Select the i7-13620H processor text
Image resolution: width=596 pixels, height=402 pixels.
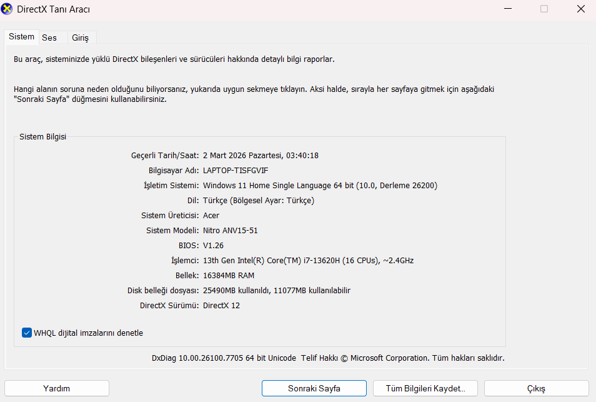308,260
